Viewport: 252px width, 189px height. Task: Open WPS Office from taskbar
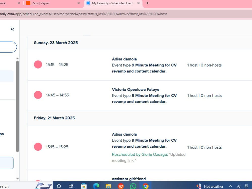pyautogui.click(x=121, y=186)
